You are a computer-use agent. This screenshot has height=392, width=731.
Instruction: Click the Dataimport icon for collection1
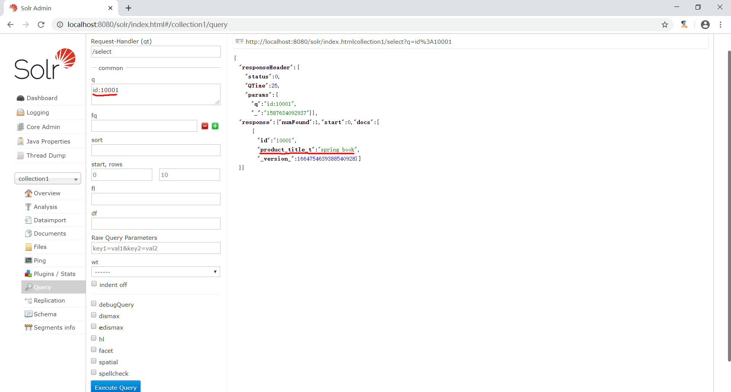pyautogui.click(x=28, y=220)
